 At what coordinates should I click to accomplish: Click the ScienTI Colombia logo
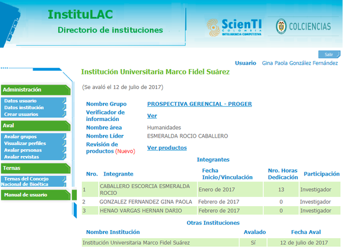click(234, 27)
